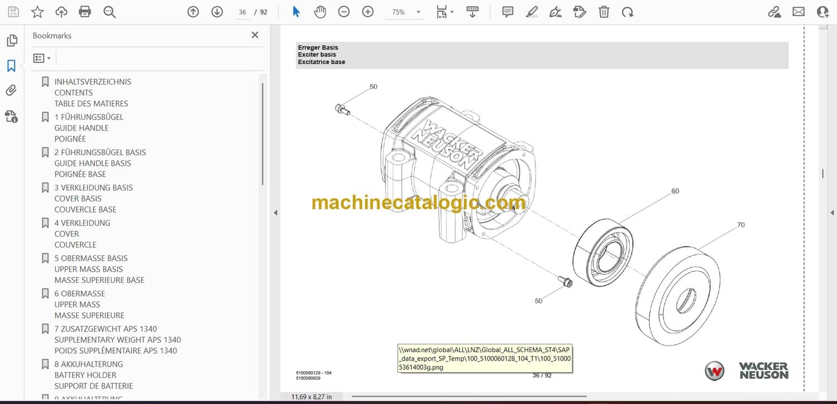This screenshot has width=837, height=404.
Task: Click the '36 / 92' page footer text
Action: pos(542,376)
